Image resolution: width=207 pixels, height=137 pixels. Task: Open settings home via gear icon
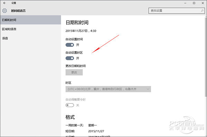coord(4,11)
